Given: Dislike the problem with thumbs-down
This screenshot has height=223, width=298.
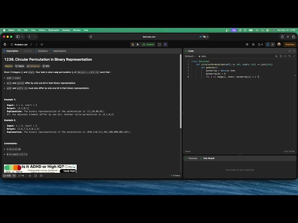Looking at the screenshot, I should [x=14, y=176].
